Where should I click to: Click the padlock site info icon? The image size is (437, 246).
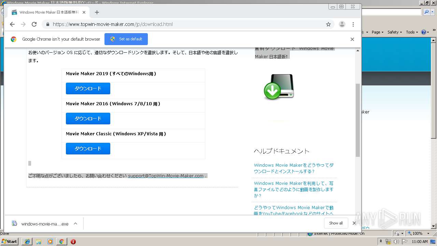pos(47,24)
